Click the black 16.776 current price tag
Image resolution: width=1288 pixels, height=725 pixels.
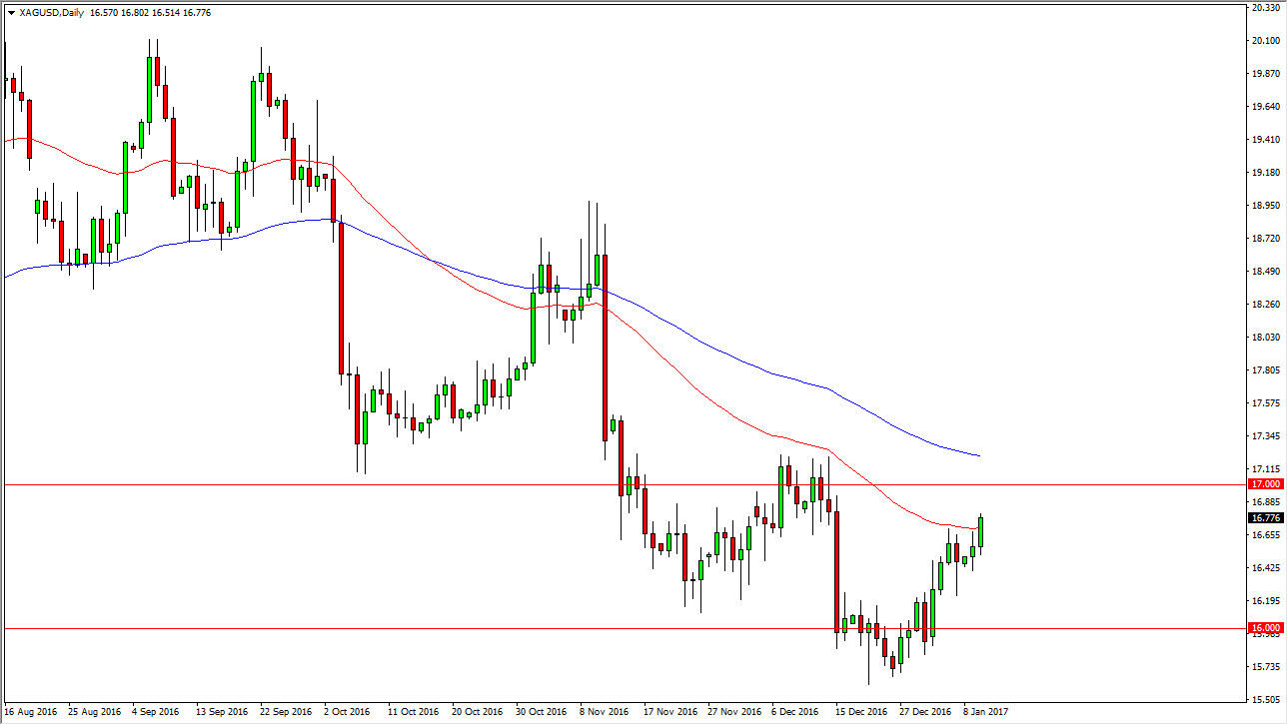click(x=1265, y=517)
